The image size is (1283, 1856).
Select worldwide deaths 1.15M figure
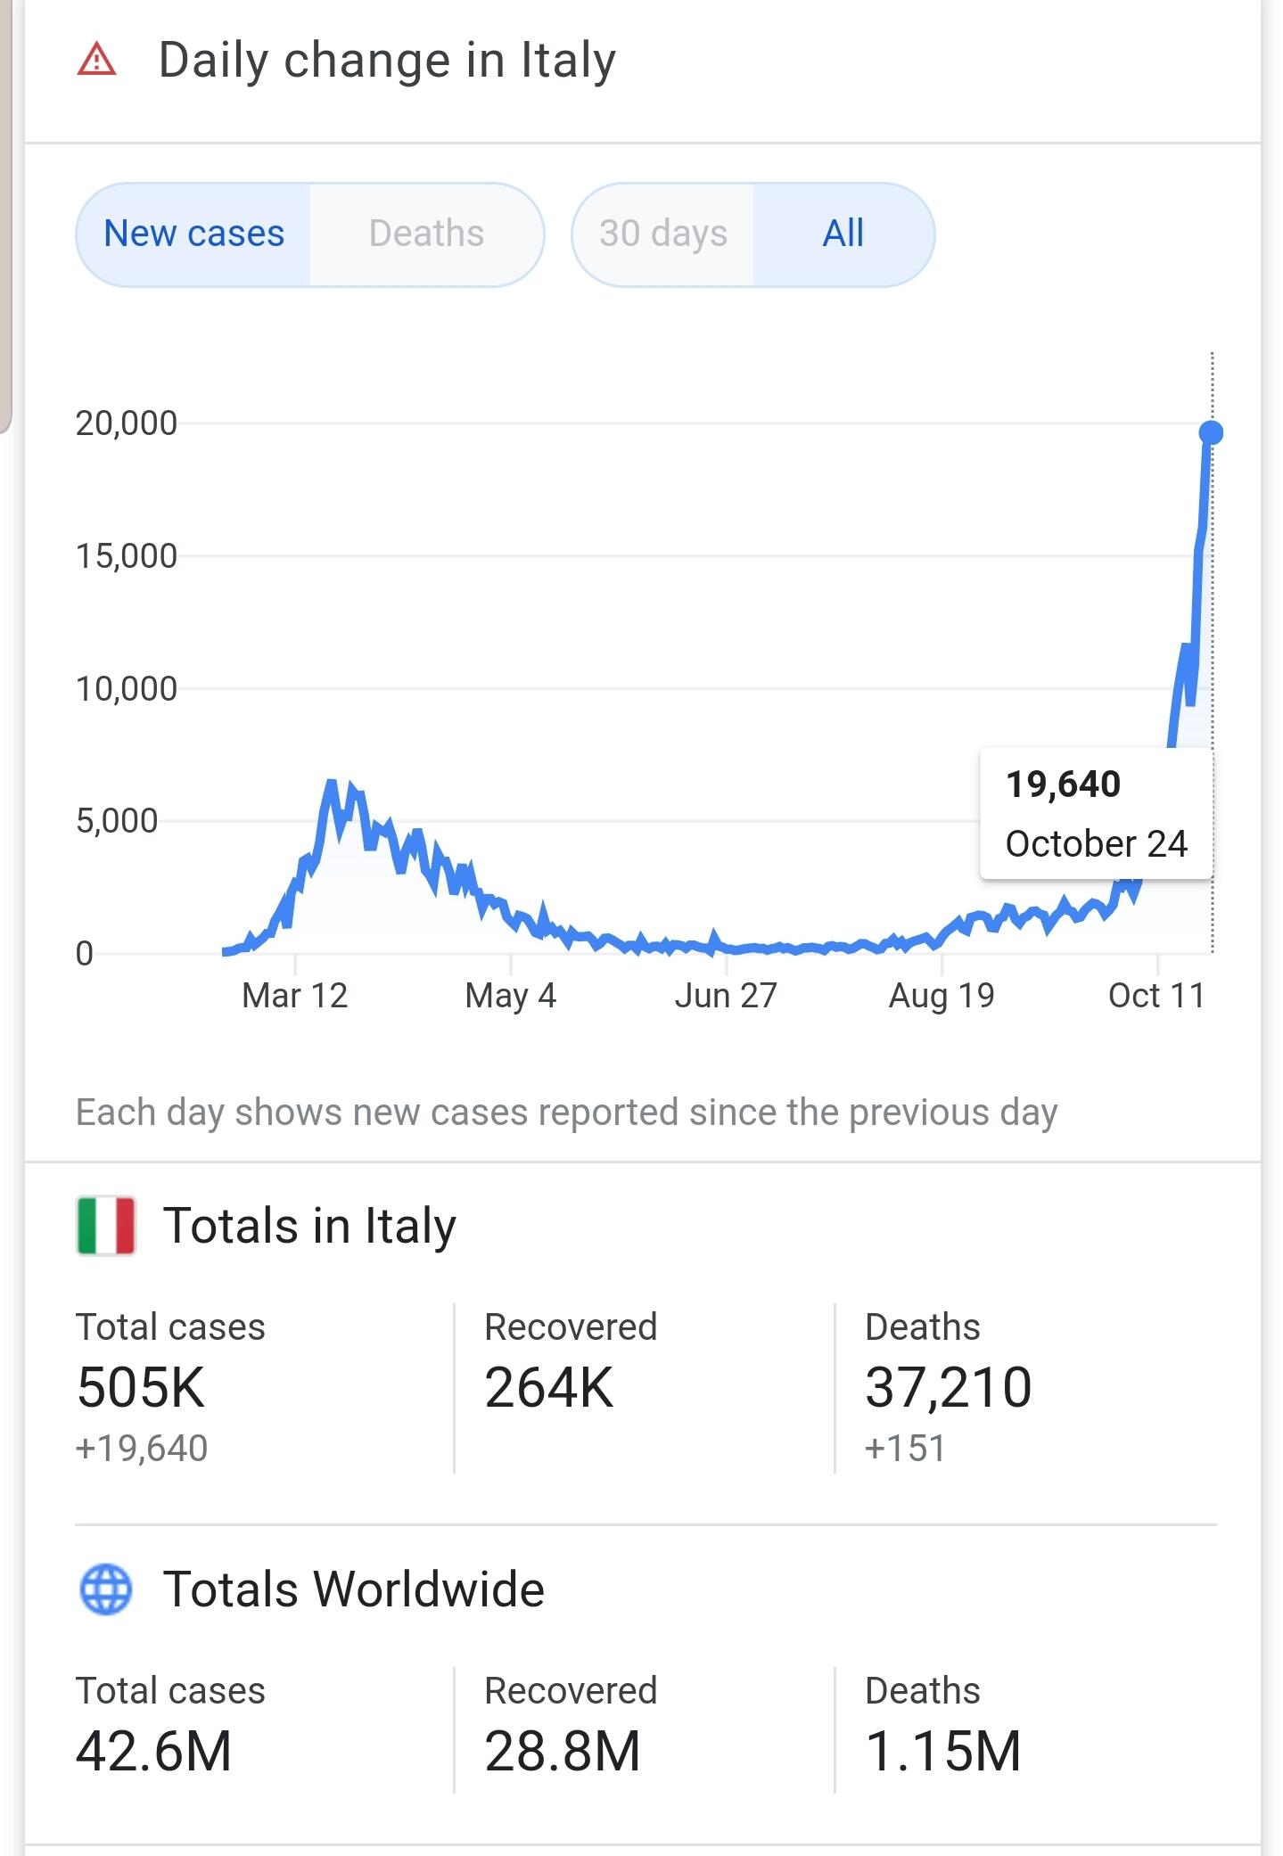point(943,1751)
